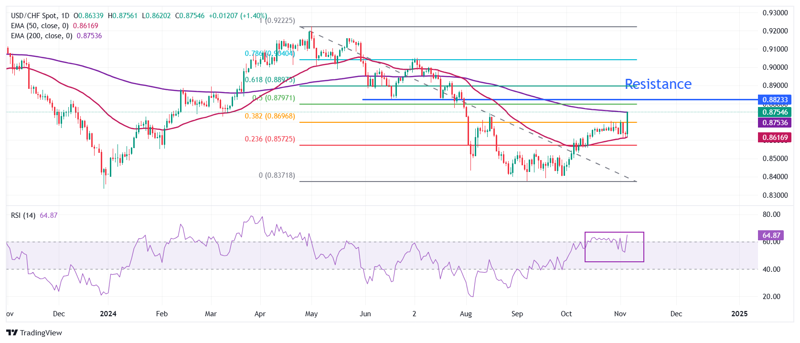Select the Nov label on time axis

[620, 314]
